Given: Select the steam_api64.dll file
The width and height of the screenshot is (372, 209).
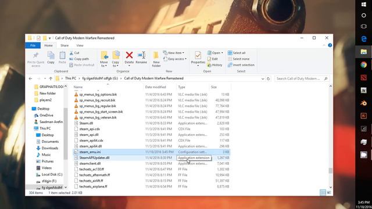Looking at the screenshot, I should click(x=91, y=146).
